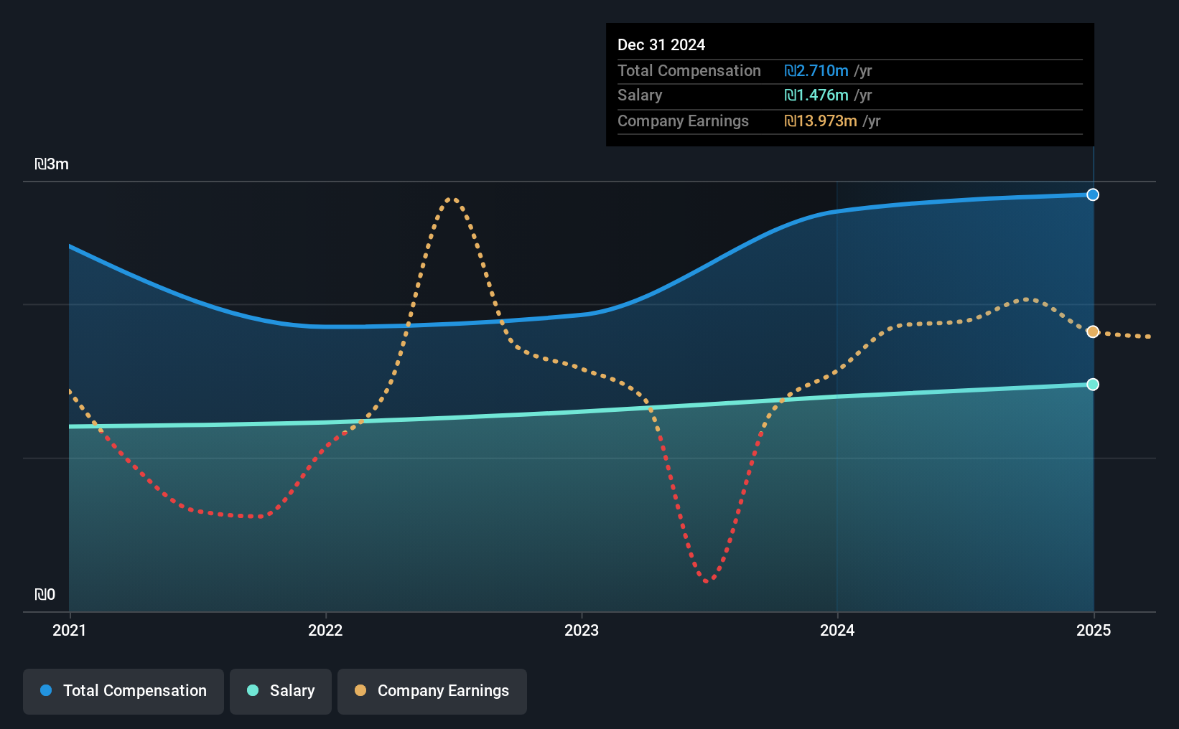The width and height of the screenshot is (1179, 729).
Task: Click the 2023 x-axis label
Action: pos(582,630)
